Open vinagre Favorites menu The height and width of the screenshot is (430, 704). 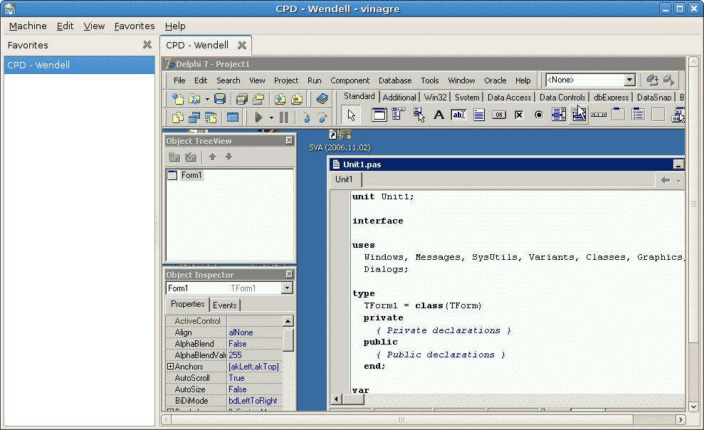point(135,26)
